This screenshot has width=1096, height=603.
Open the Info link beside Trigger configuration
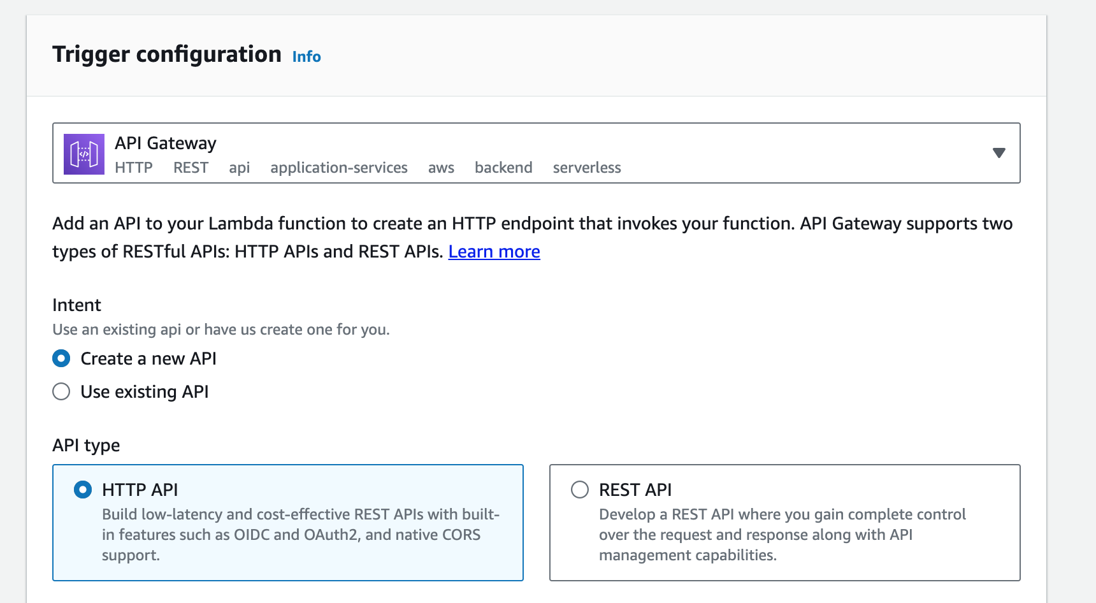point(306,57)
